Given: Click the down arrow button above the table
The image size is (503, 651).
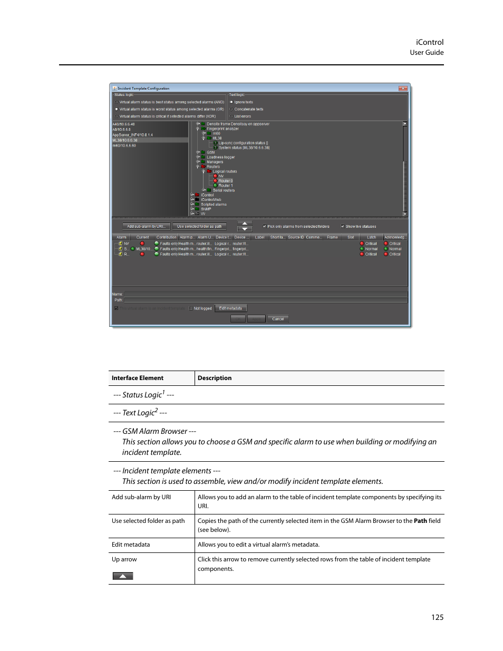Looking at the screenshot, I should coord(245,229).
